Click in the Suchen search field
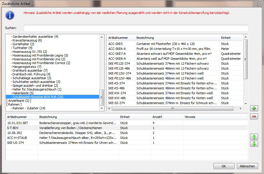The image size is (264, 174). pos(136,28)
